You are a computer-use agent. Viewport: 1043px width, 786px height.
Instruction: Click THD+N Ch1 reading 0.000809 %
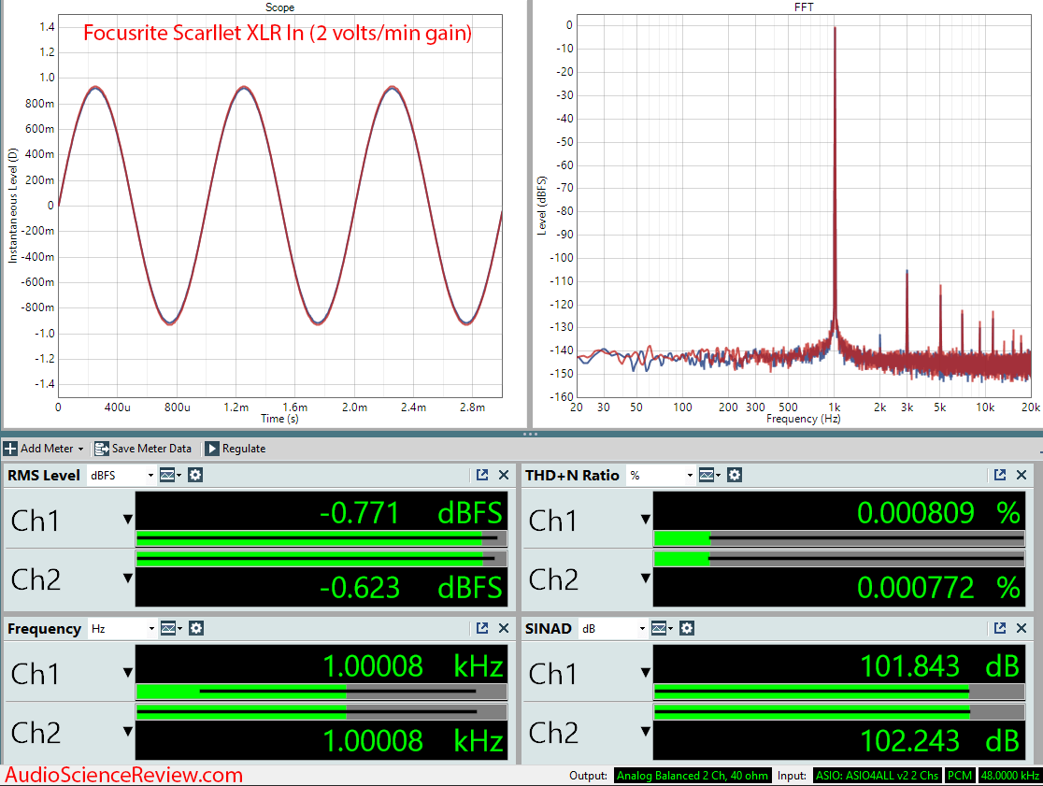938,513
